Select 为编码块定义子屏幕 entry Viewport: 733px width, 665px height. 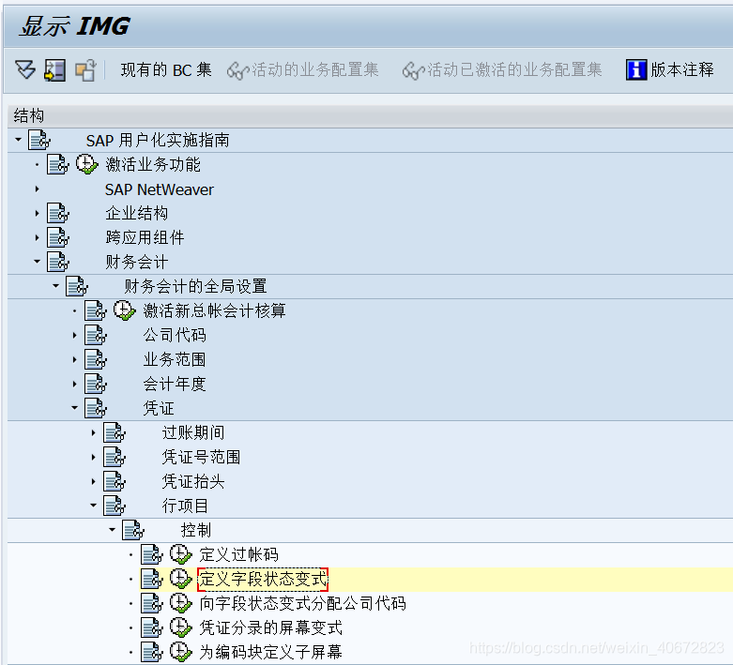[270, 652]
